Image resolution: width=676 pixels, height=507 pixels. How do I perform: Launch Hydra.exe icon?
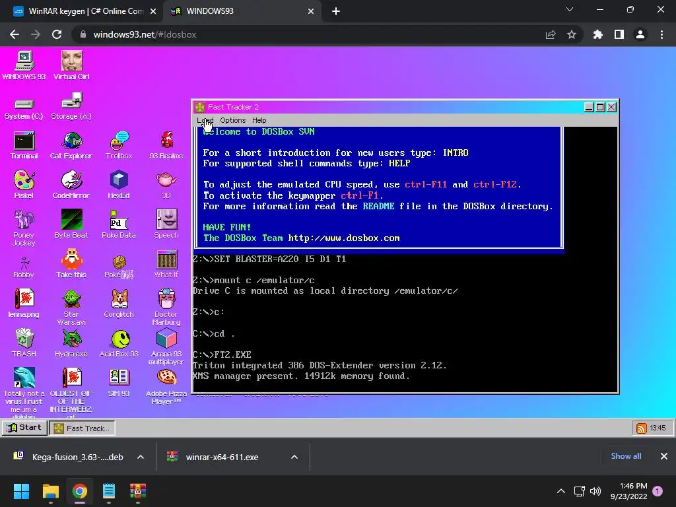click(71, 343)
